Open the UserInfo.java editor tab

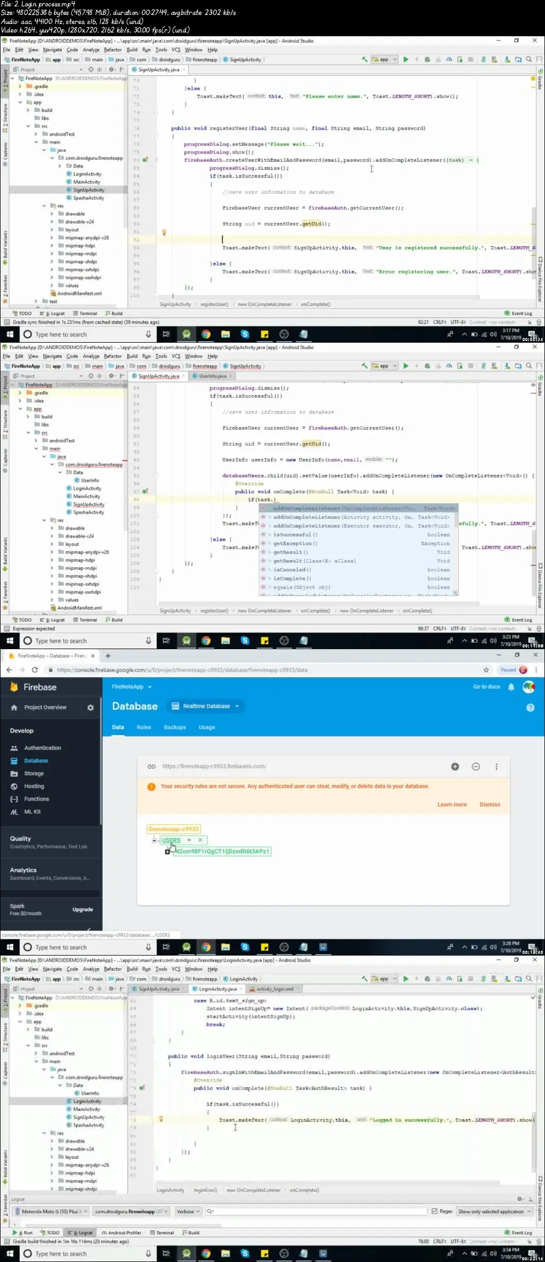212,376
